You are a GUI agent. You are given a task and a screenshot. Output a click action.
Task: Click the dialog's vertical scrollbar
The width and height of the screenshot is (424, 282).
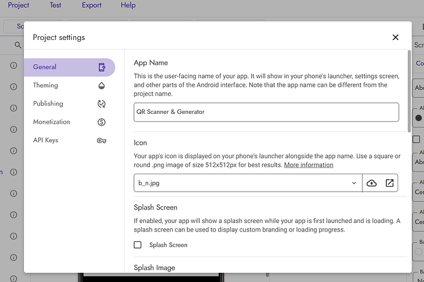tap(409, 91)
